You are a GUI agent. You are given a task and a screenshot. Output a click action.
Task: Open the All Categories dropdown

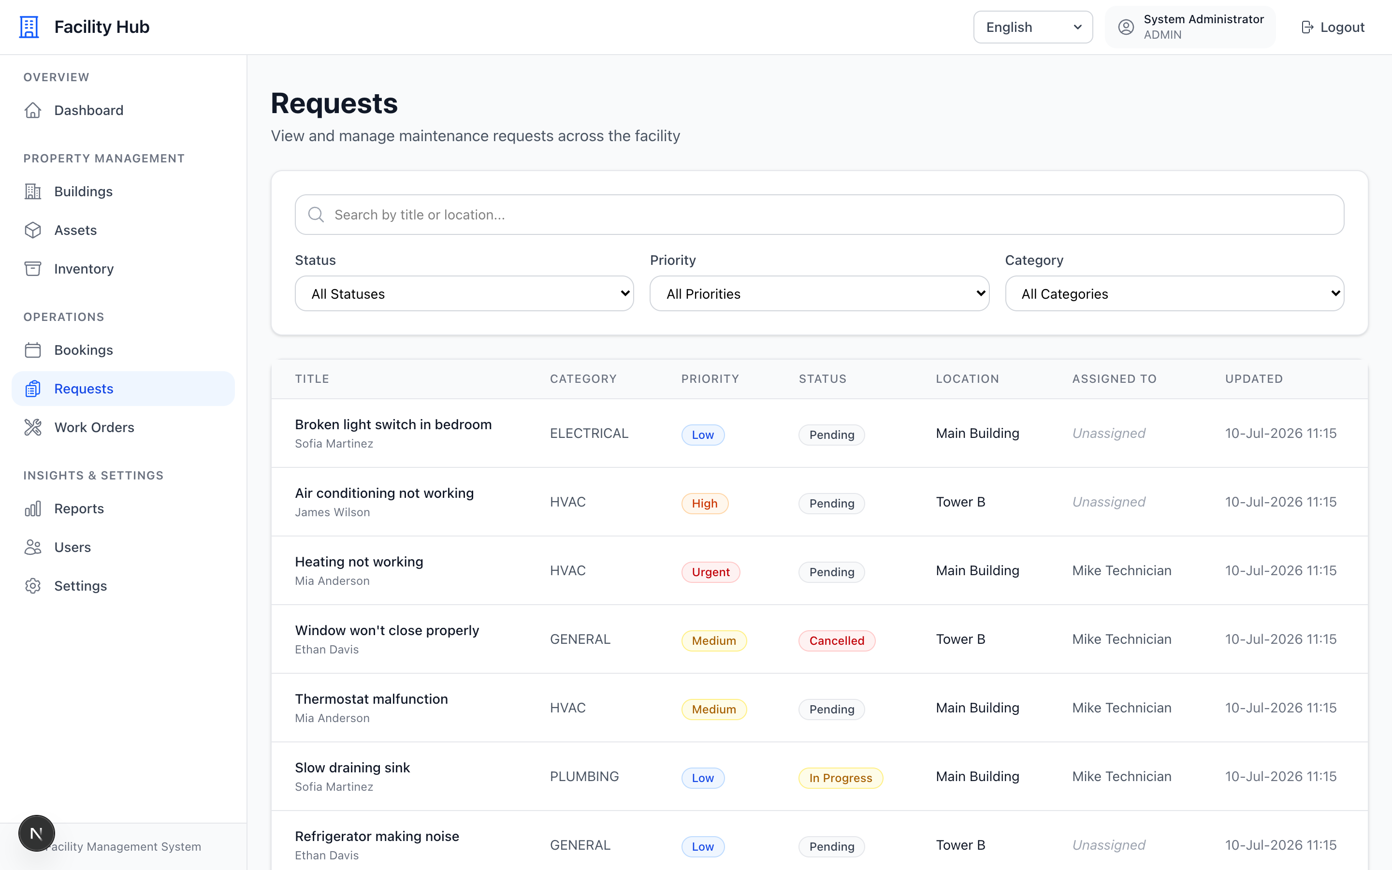point(1174,293)
